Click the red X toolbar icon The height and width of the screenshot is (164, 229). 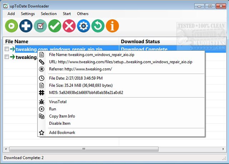click(x=69, y=26)
